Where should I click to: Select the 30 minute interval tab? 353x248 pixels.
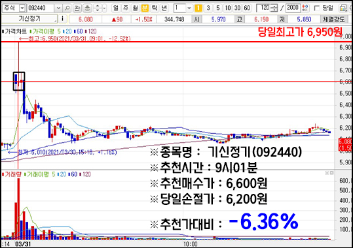237,8
